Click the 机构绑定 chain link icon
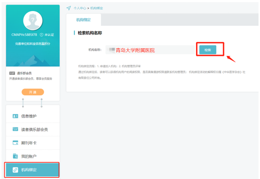260x179 pixels. [15, 170]
